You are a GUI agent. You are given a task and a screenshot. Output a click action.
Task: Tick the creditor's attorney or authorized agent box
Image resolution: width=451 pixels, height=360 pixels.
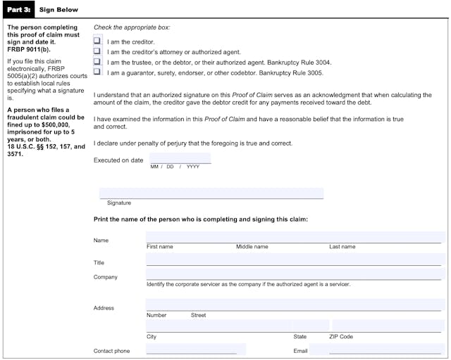97,51
